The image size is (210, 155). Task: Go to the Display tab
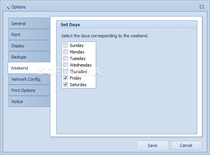[x=30, y=46]
